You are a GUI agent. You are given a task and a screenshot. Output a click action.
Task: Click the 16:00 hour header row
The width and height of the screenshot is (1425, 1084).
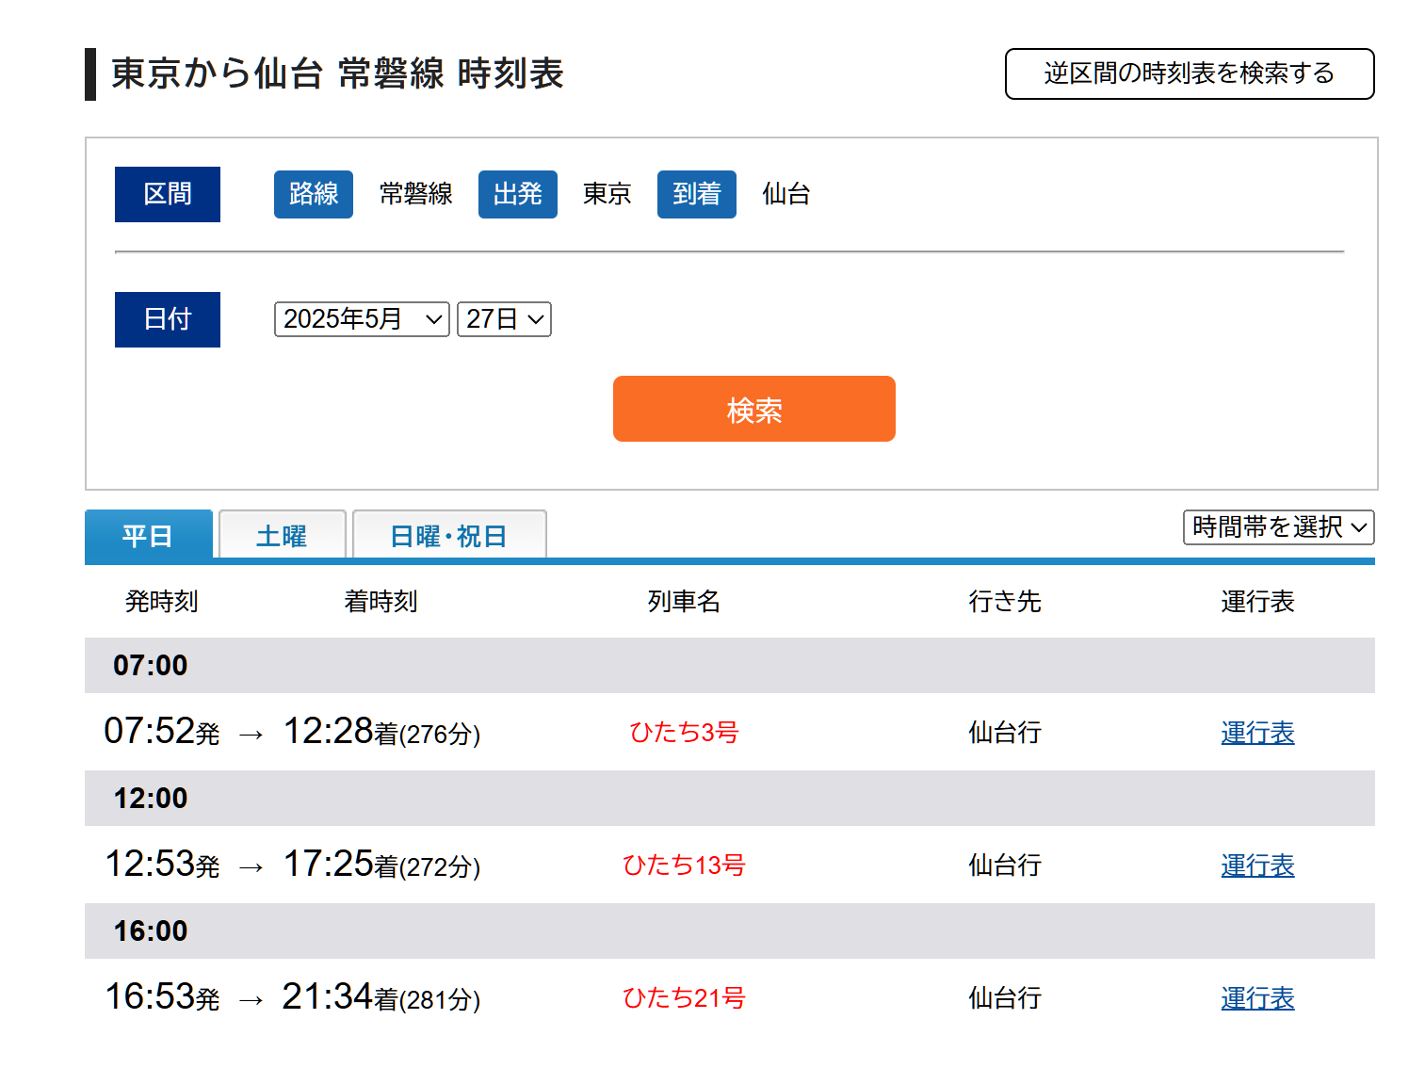pos(730,931)
